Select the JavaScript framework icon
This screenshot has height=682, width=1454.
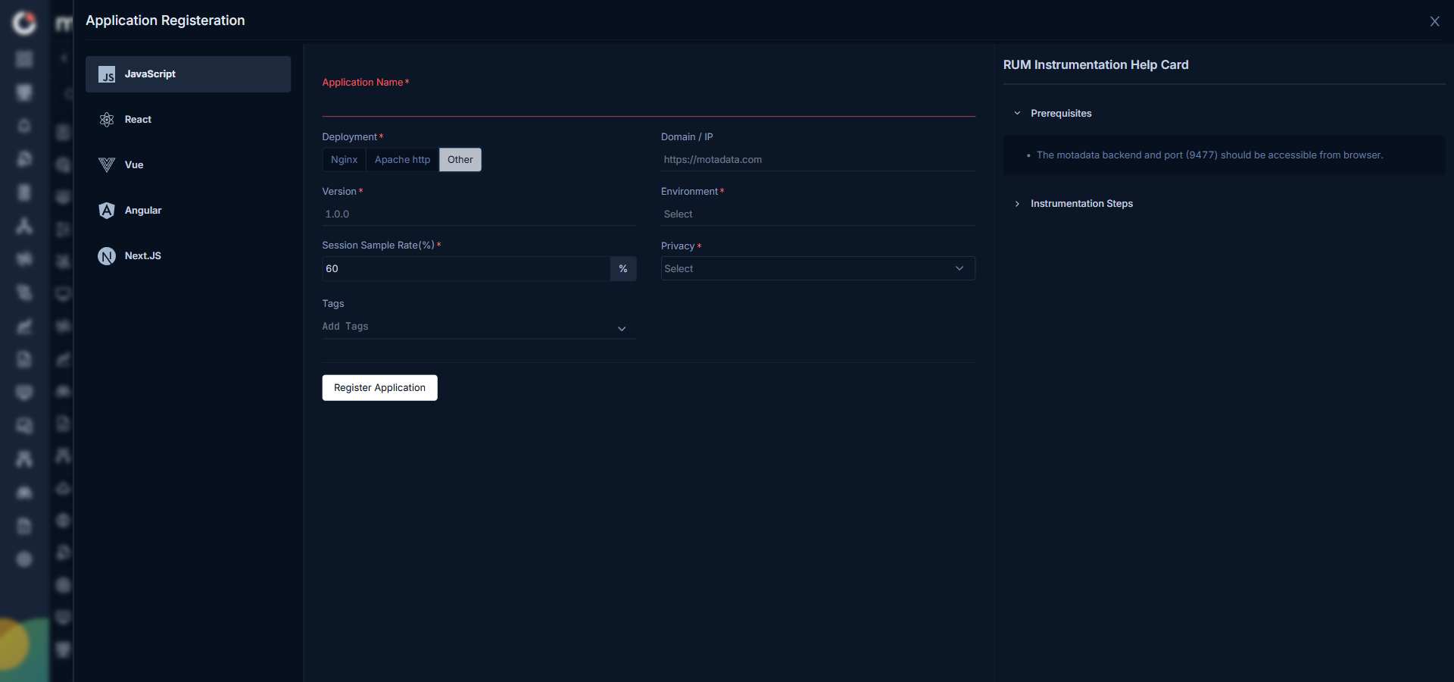(x=107, y=74)
